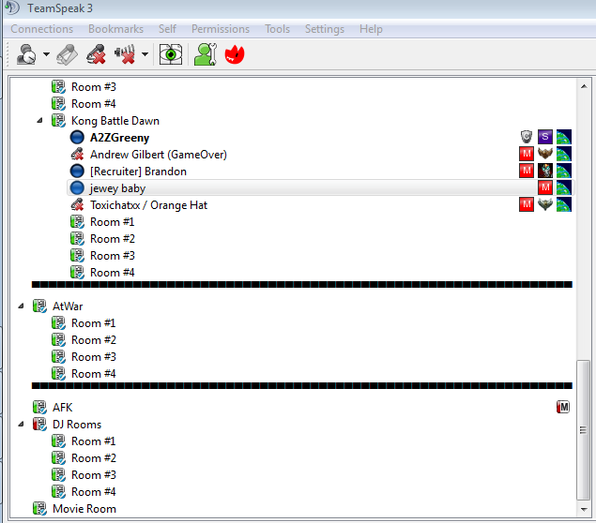Image resolution: width=596 pixels, height=523 pixels.
Task: Open the Help menu
Action: 371,29
